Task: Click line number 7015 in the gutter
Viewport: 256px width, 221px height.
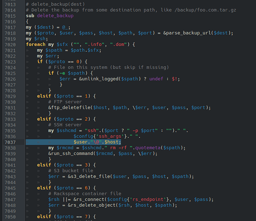Action: pos(10,16)
